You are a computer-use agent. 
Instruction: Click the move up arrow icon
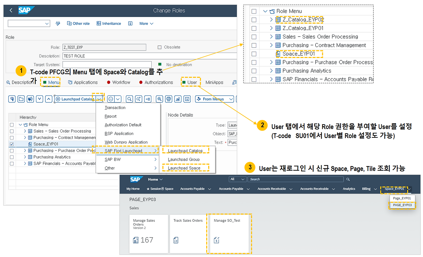coord(49,99)
